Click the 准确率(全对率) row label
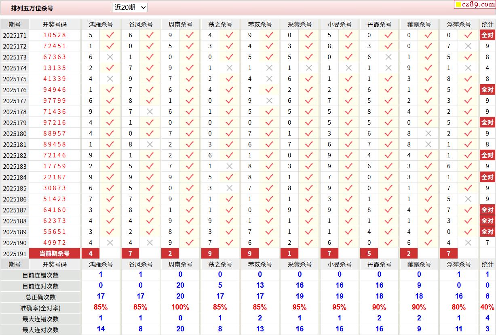Screen dimensions: 496x335 tap(40, 308)
